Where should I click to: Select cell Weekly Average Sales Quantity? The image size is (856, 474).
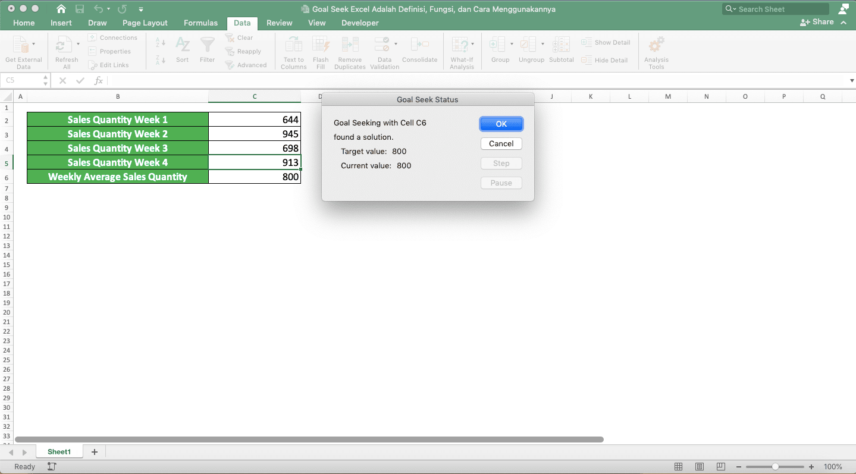(118, 177)
